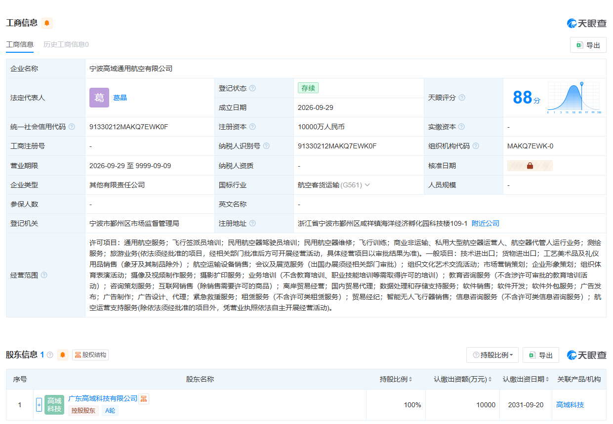Click help icon next to 实缴资本
Screen dimensions: 613x424
click(x=462, y=127)
